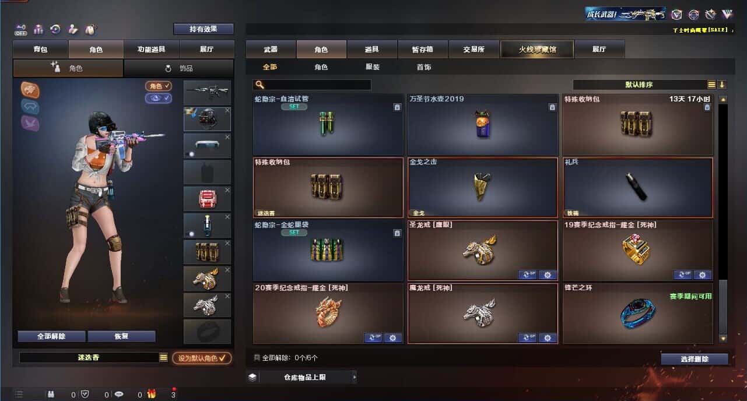747x401 pixels.
Task: Select the 首饰 sub-tab
Action: (424, 67)
